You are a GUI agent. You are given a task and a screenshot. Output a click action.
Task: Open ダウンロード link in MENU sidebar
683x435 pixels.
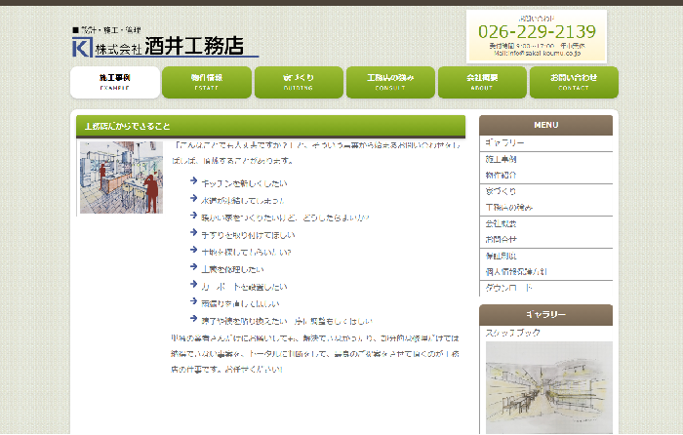508,288
